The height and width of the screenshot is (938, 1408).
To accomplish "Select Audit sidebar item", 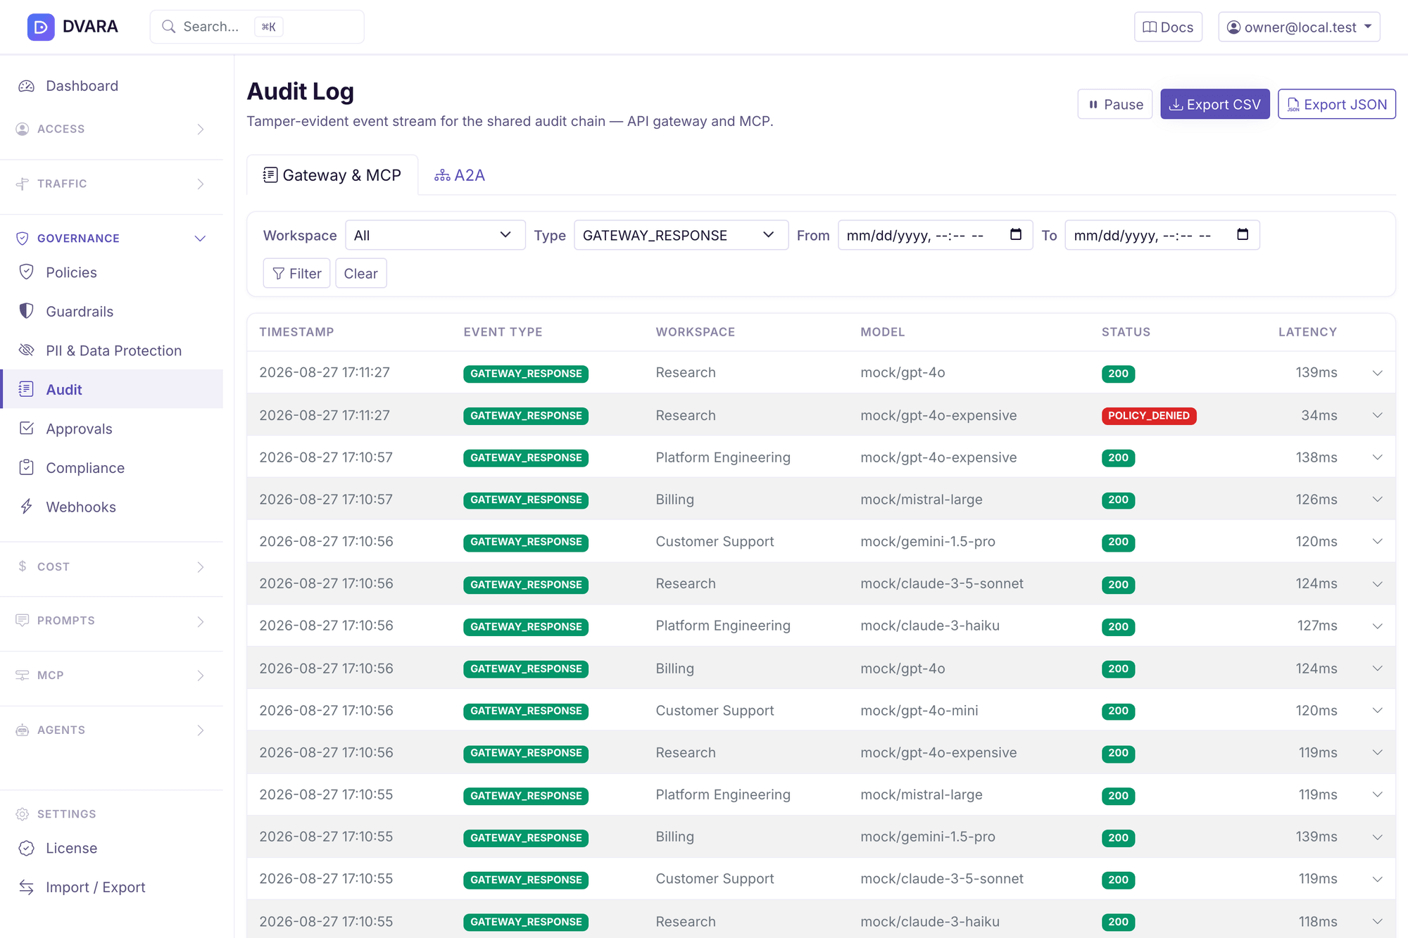I will coord(113,389).
